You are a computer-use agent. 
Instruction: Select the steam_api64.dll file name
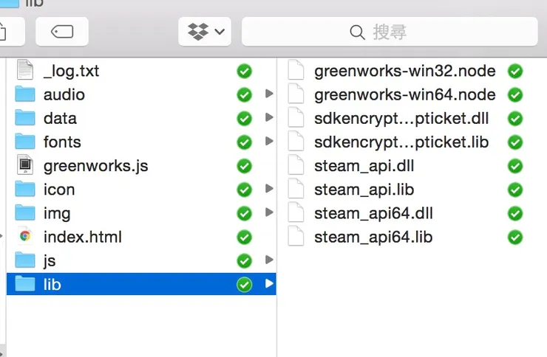pos(373,213)
